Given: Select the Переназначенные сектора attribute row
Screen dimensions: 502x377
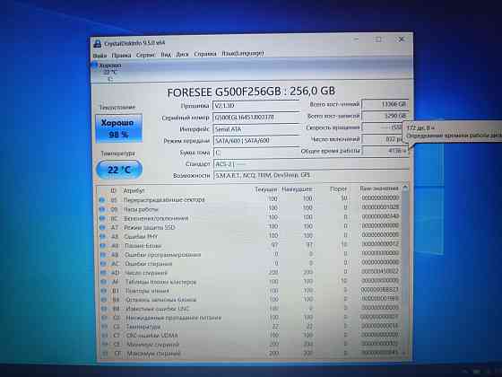Looking at the screenshot, I should (x=250, y=199).
